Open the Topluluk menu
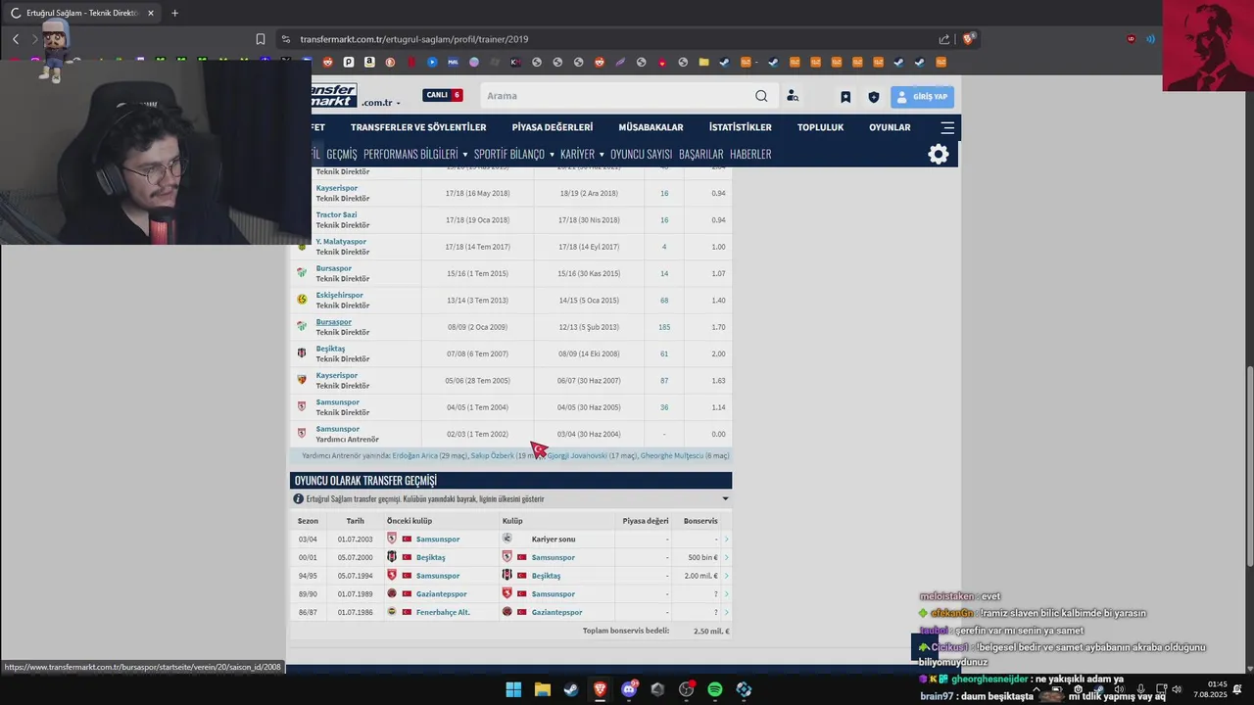1254x705 pixels. pyautogui.click(x=820, y=127)
